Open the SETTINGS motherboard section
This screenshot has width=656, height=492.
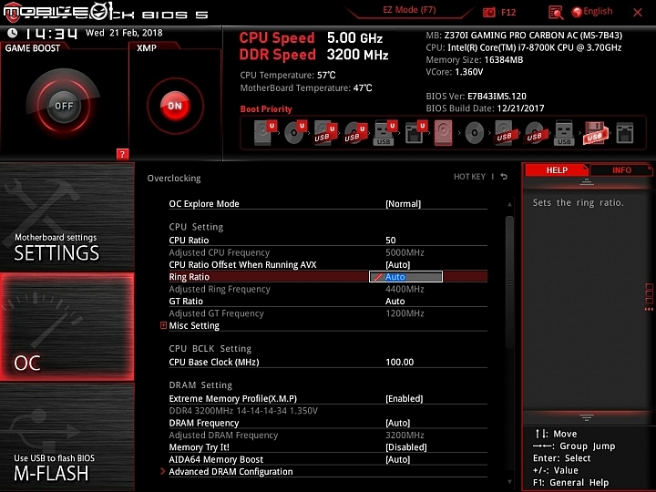click(x=67, y=217)
